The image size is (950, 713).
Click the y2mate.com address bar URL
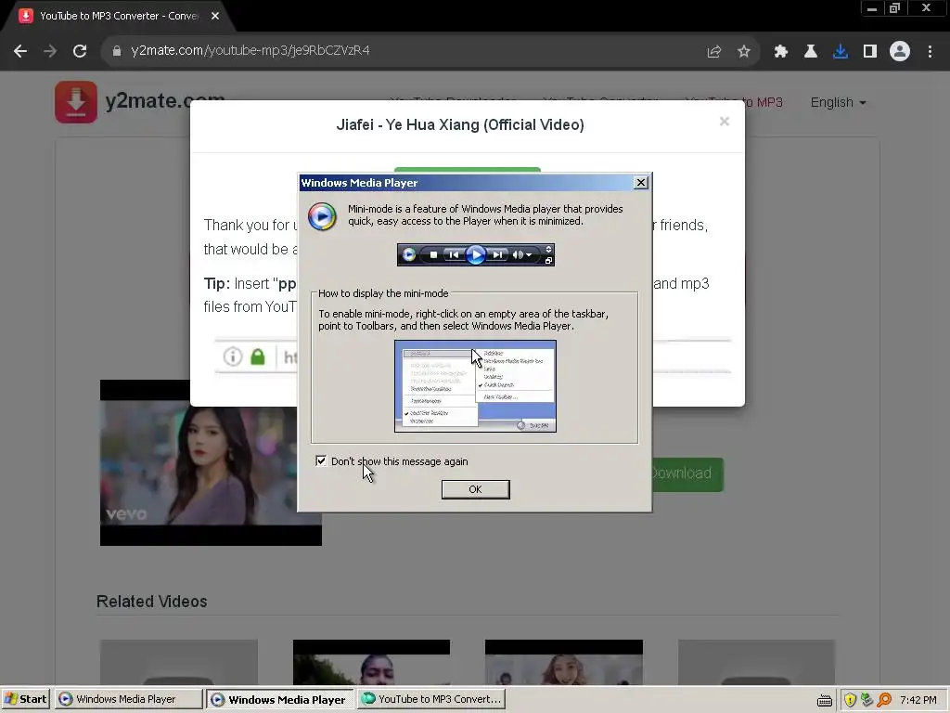coord(250,50)
